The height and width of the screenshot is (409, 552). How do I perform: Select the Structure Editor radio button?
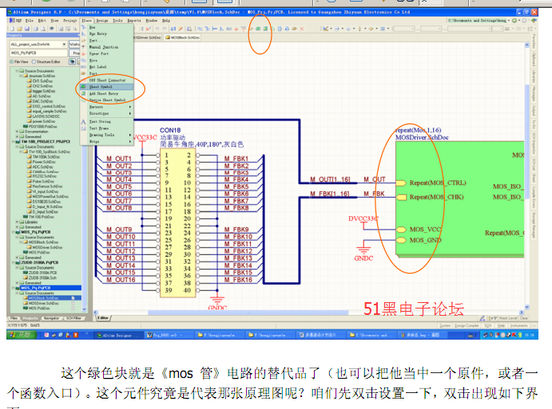point(34,61)
